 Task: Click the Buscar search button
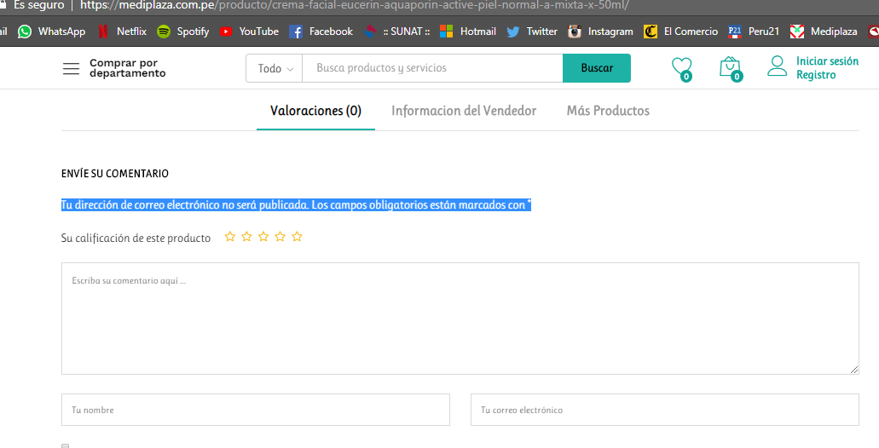click(x=597, y=68)
